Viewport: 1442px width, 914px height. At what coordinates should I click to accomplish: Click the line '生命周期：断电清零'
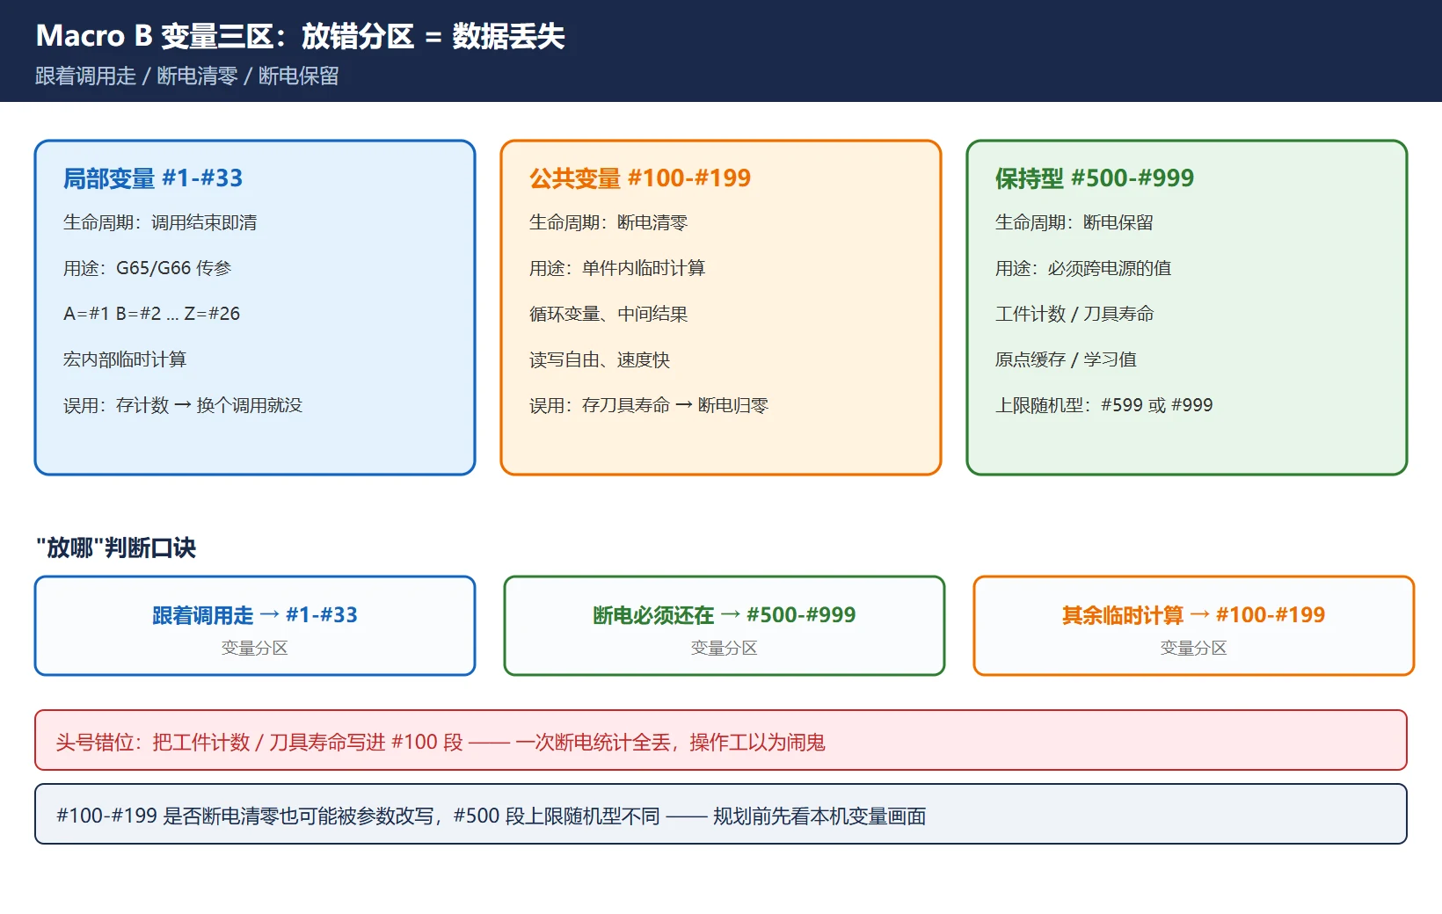tap(608, 222)
